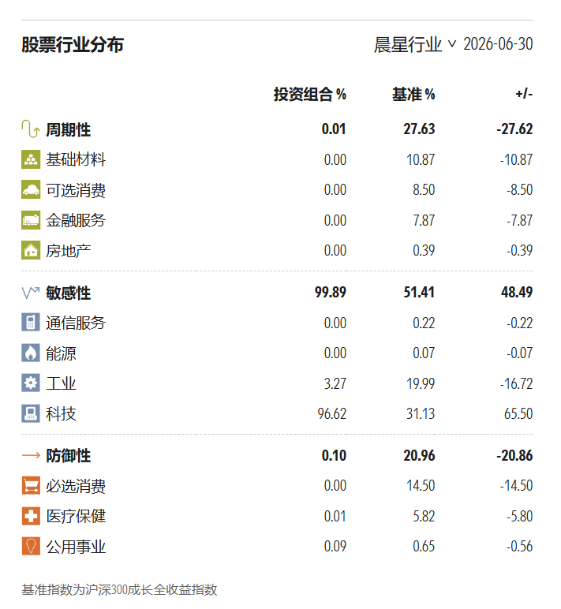The image size is (561, 609).
Task: Click the 公用事业 light bulb icon
Action: 31,546
